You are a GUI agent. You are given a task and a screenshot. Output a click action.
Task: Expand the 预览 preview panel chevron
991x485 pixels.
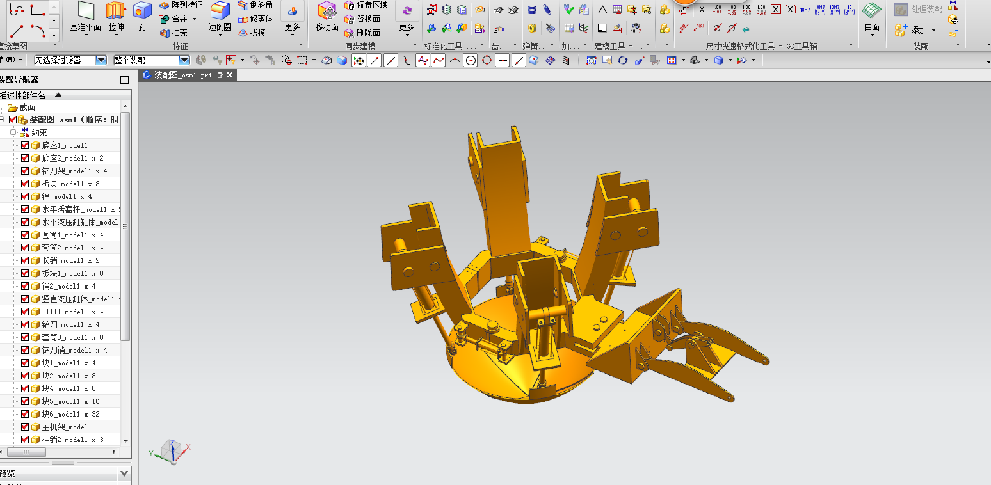(124, 474)
